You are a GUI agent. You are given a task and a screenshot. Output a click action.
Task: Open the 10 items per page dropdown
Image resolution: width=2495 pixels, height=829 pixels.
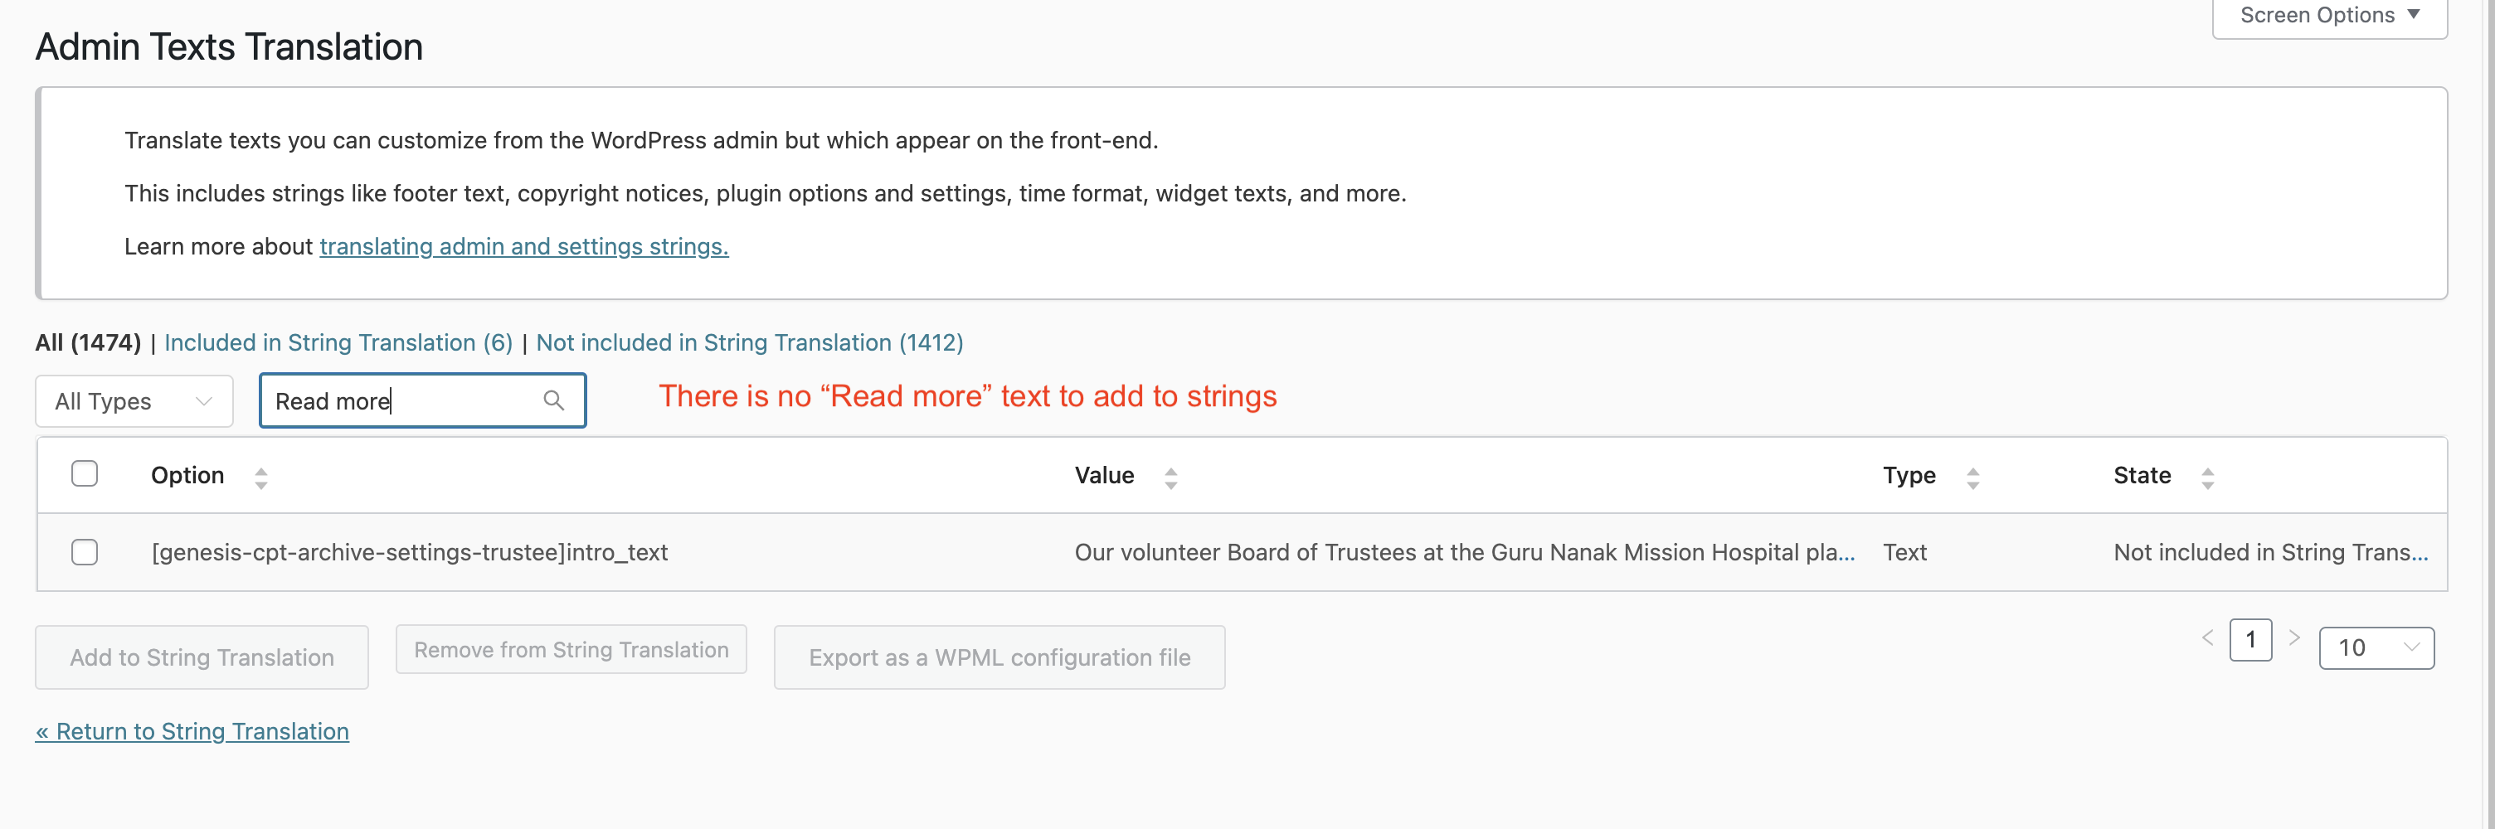point(2376,648)
